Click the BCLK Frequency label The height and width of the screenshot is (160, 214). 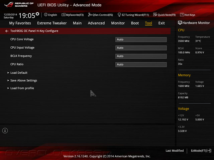21,56
